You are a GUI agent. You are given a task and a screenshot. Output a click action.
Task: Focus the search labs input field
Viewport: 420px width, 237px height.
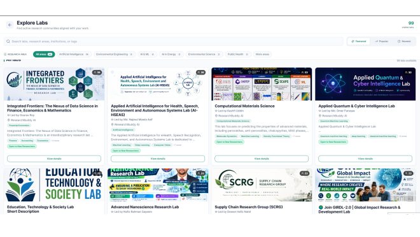174,41
